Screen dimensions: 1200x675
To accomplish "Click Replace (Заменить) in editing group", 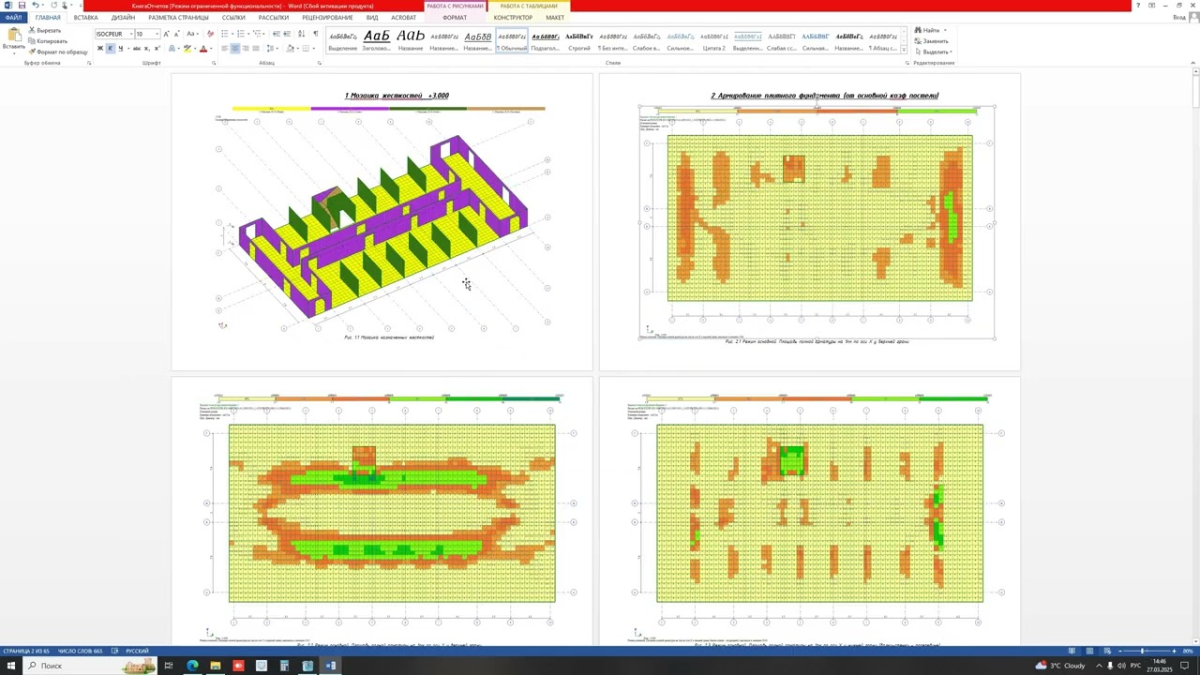I will click(932, 41).
